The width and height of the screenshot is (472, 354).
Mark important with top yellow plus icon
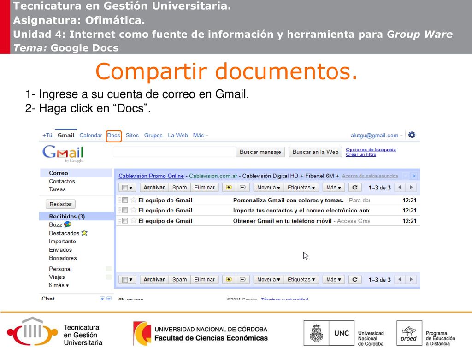click(229, 187)
